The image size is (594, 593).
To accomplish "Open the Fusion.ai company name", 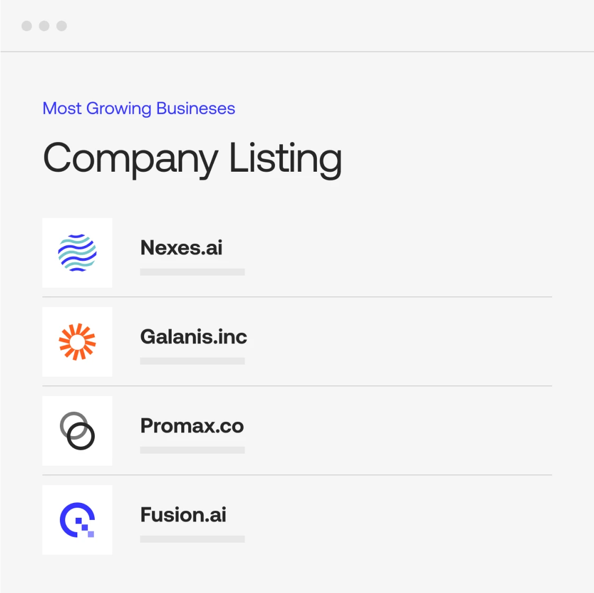I will point(183,515).
